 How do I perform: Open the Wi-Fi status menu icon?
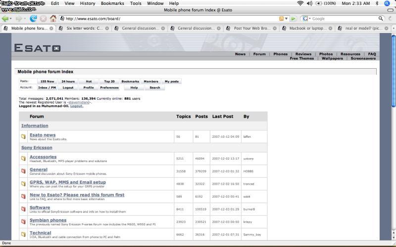(x=300, y=3)
